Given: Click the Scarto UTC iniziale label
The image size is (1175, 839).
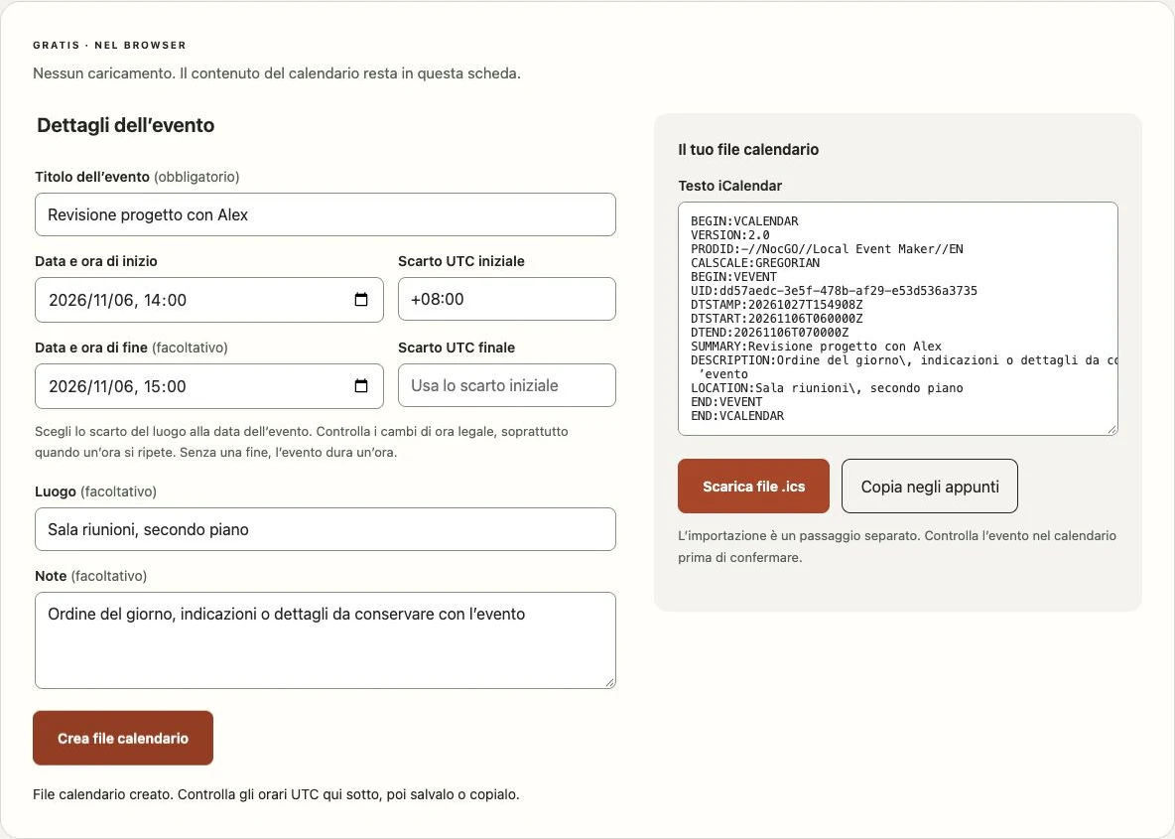Looking at the screenshot, I should click(x=460, y=262).
